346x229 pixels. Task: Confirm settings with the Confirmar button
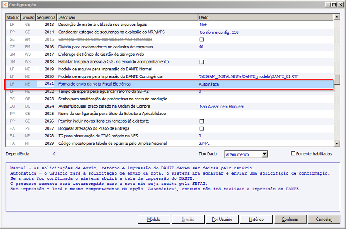(290, 219)
